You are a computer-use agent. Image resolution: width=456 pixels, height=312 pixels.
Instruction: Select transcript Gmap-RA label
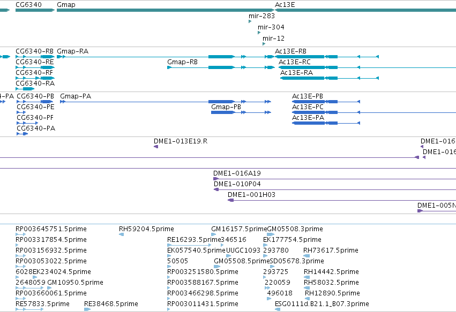[x=72, y=51]
